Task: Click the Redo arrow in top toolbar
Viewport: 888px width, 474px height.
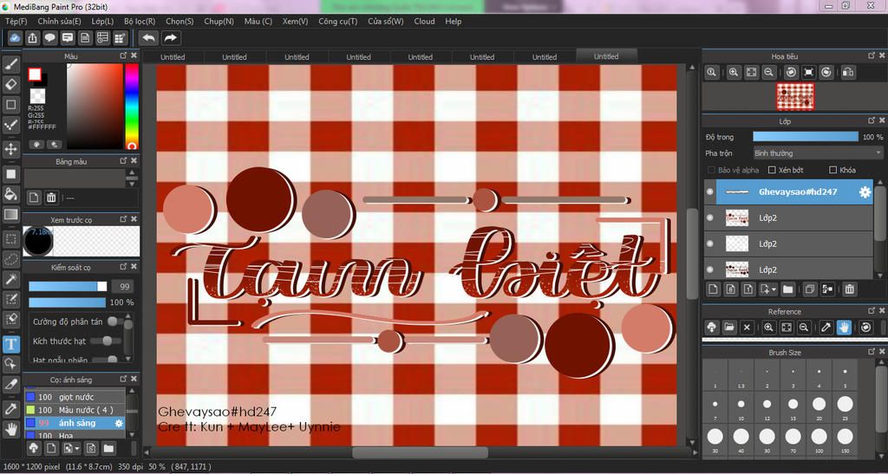Action: click(x=171, y=38)
